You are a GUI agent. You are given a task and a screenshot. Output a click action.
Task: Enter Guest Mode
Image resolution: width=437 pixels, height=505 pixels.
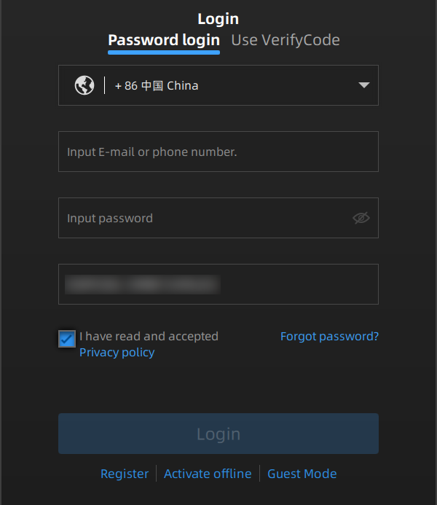coord(302,474)
